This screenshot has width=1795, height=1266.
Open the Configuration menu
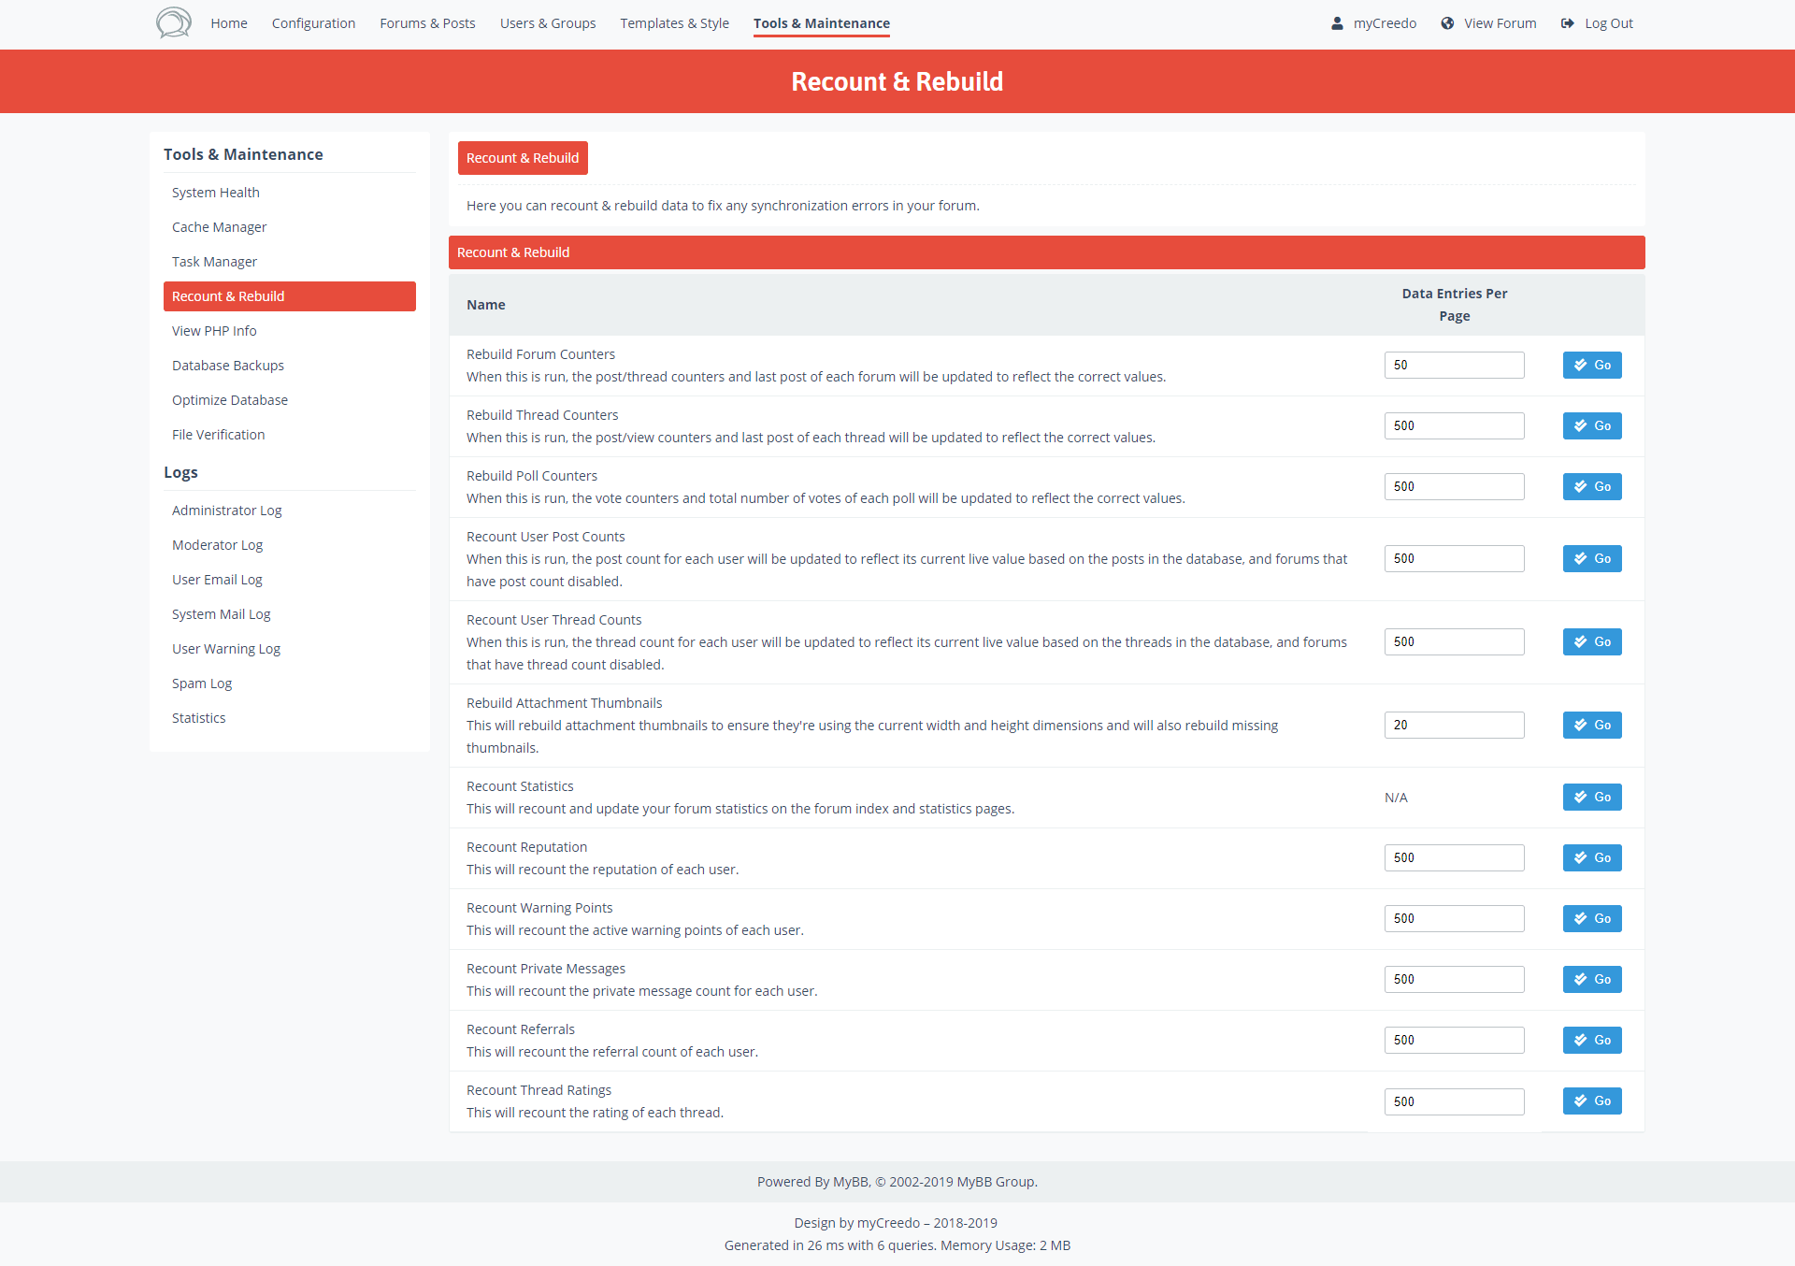[x=313, y=23]
